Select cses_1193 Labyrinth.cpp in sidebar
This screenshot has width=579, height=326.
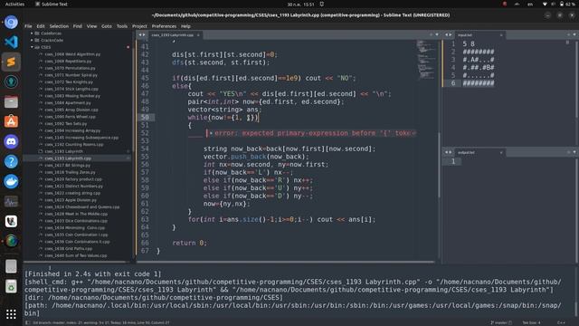pyautogui.click(x=68, y=158)
